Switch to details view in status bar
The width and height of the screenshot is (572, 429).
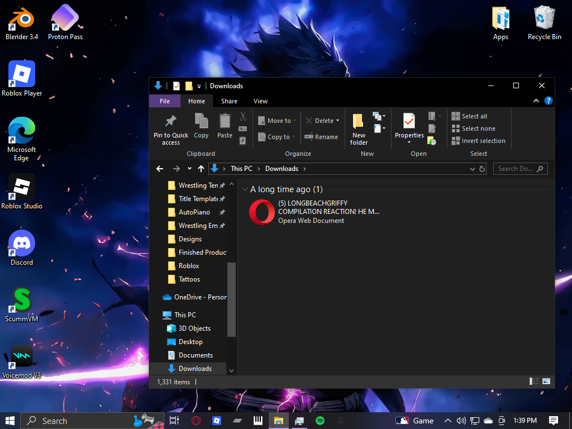(533, 382)
